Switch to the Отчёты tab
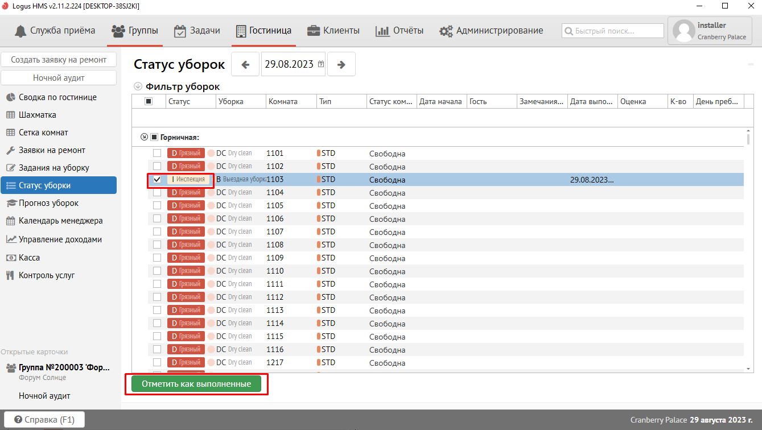Viewport: 762px width, 430px height. 399,31
